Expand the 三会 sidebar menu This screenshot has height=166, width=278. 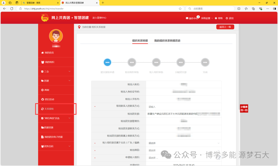[69, 71]
